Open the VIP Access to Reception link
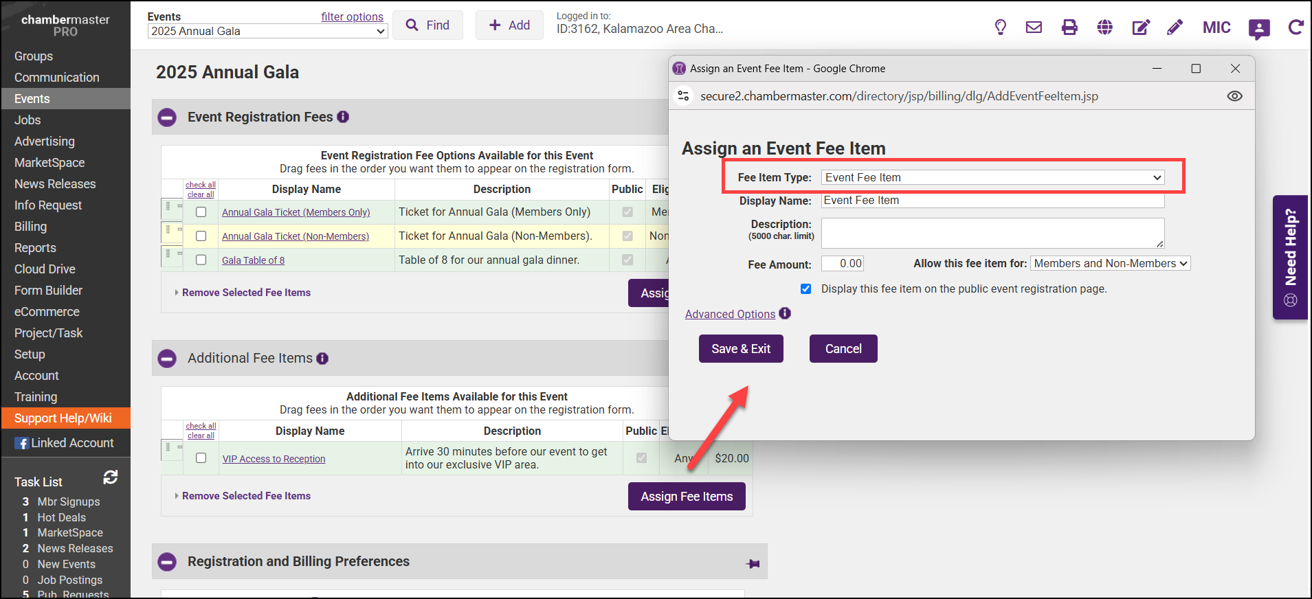The height and width of the screenshot is (599, 1312). [274, 459]
